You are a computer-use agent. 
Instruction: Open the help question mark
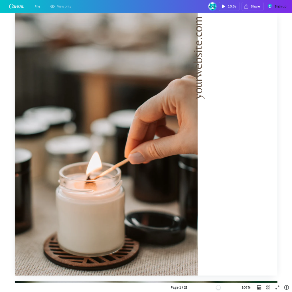point(286,287)
